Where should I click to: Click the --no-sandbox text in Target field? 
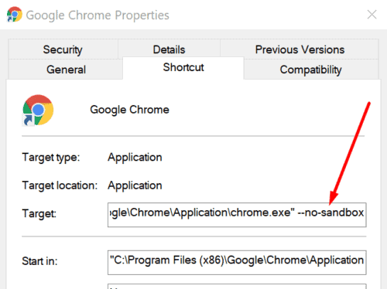click(330, 212)
